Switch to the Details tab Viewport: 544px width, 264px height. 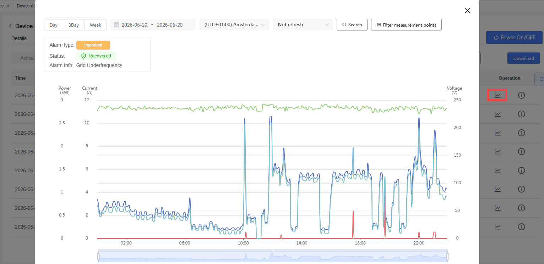point(19,38)
